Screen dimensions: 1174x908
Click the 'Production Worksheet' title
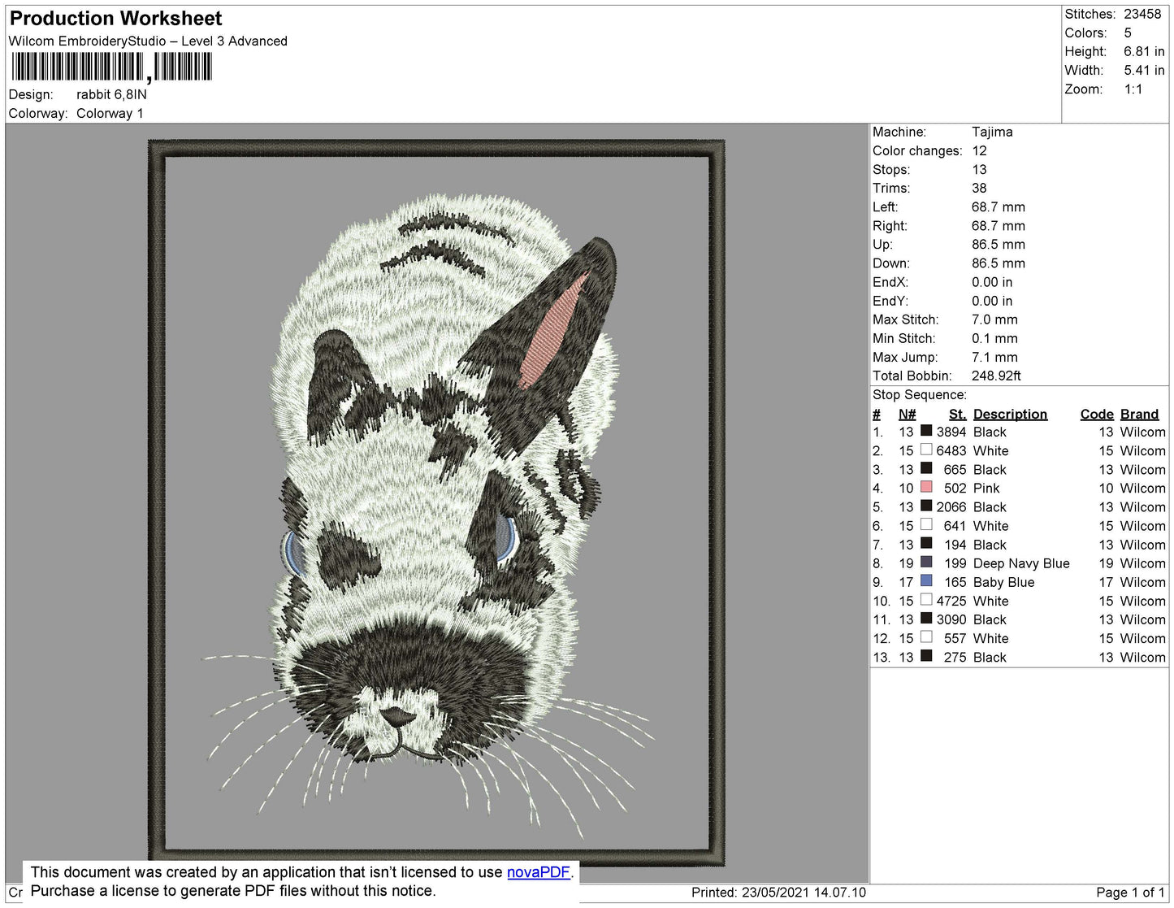point(115,19)
